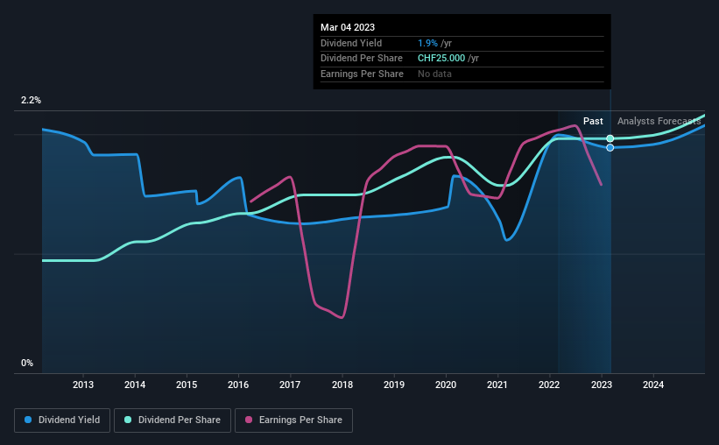Click the 2022 x-axis label

click(549, 385)
